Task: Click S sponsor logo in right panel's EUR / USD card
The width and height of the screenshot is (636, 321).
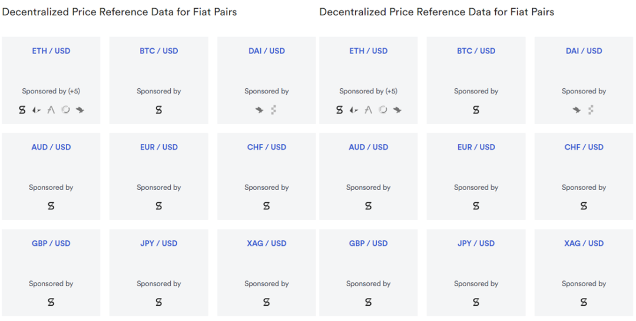Action: (x=476, y=206)
